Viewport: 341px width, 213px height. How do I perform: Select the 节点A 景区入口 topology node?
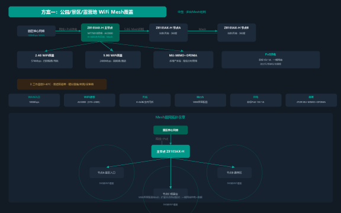[107, 173]
